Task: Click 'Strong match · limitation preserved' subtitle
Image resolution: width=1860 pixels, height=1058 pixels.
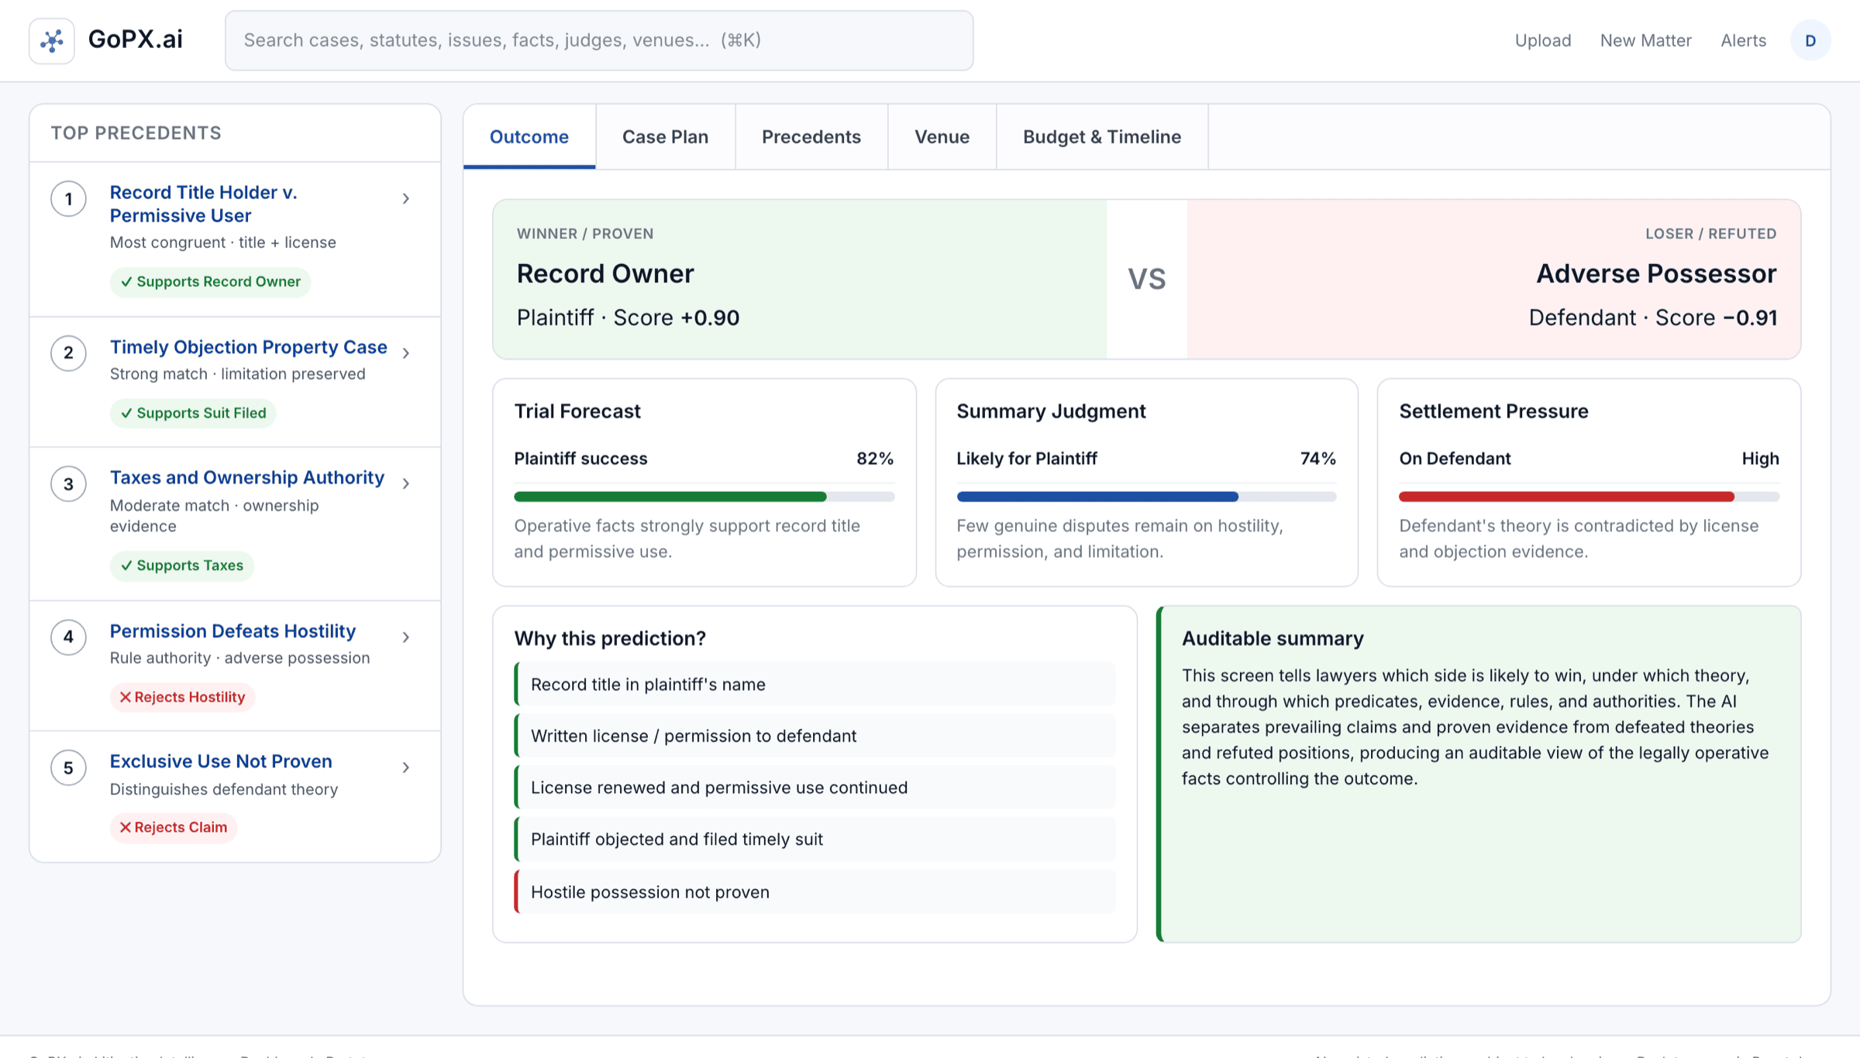Action: point(237,374)
